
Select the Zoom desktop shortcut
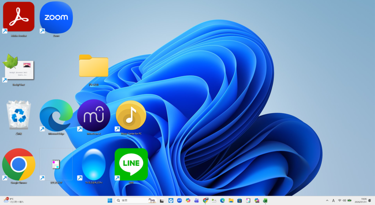click(x=56, y=17)
